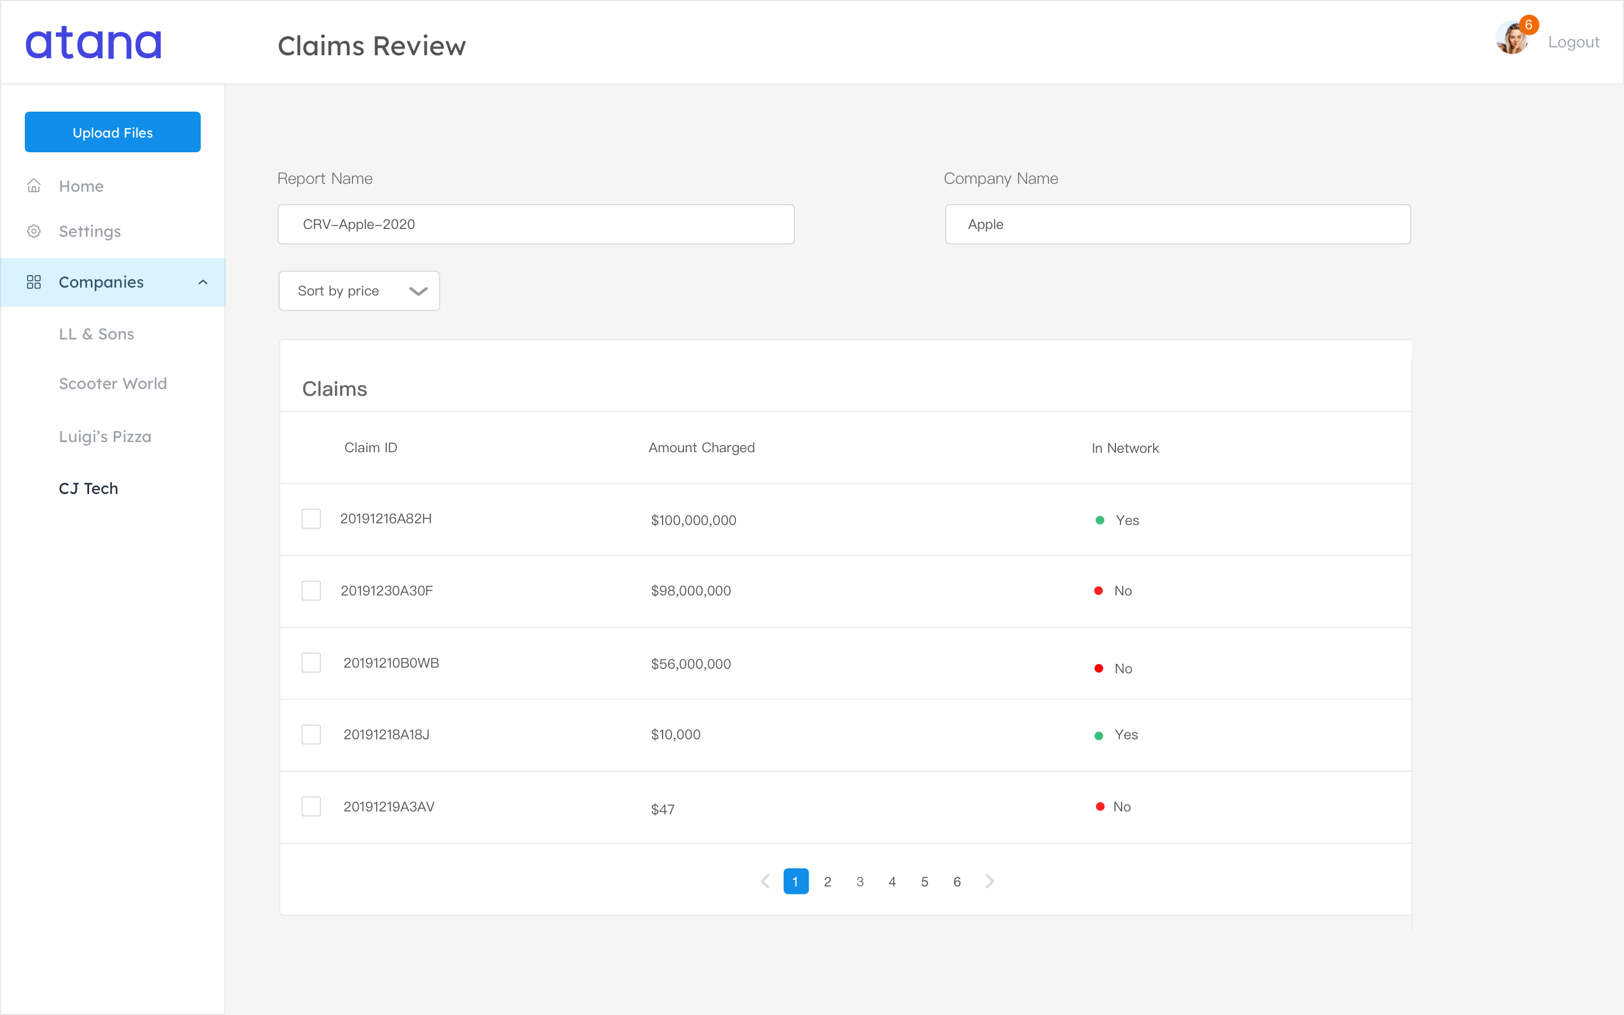
Task: Click the $56,000,000 amount
Action: pos(691,664)
